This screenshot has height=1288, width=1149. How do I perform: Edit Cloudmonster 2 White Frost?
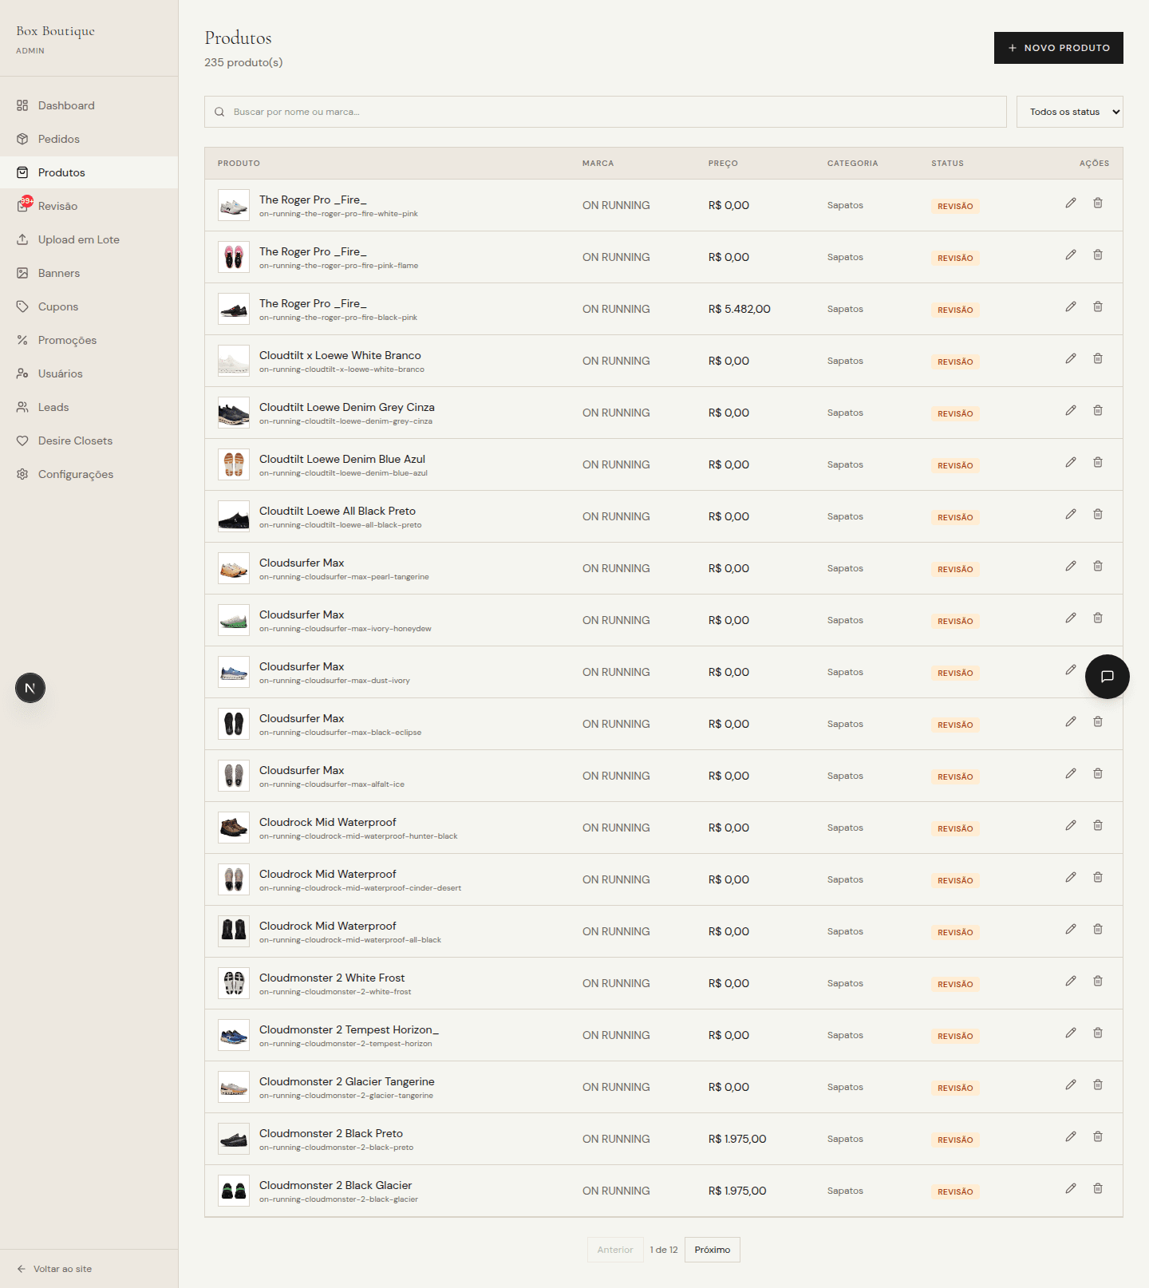[x=1071, y=981]
